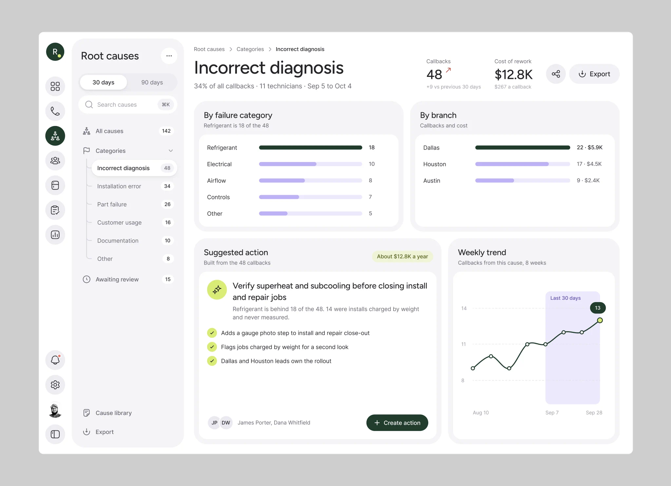
Task: Select the Documentation category
Action: pyautogui.click(x=134, y=241)
